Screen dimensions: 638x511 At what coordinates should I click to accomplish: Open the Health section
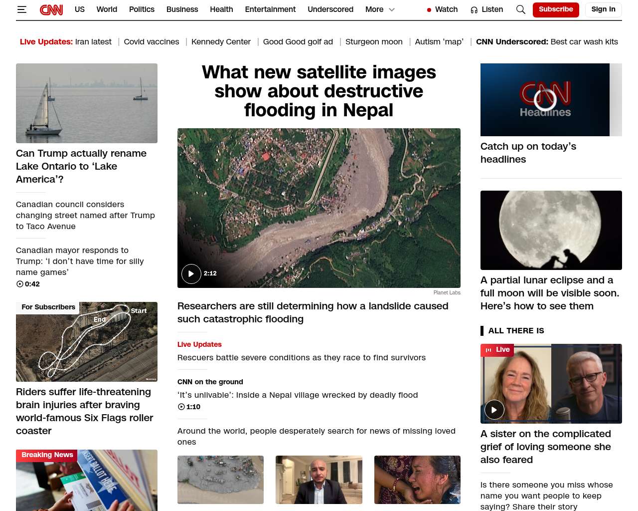[x=221, y=9]
